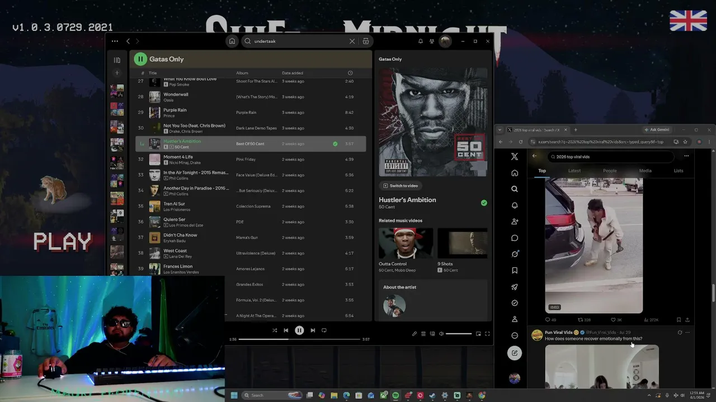Screen dimensions: 716x402
Task: Toggle the green saved check in Now Playing panel
Action: (x=484, y=203)
